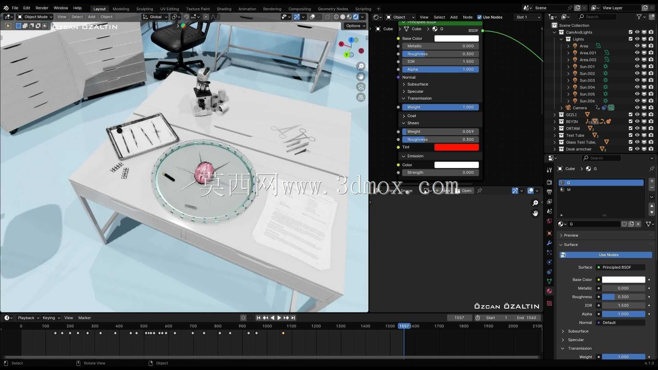Open the node editor Node menu

point(467,17)
